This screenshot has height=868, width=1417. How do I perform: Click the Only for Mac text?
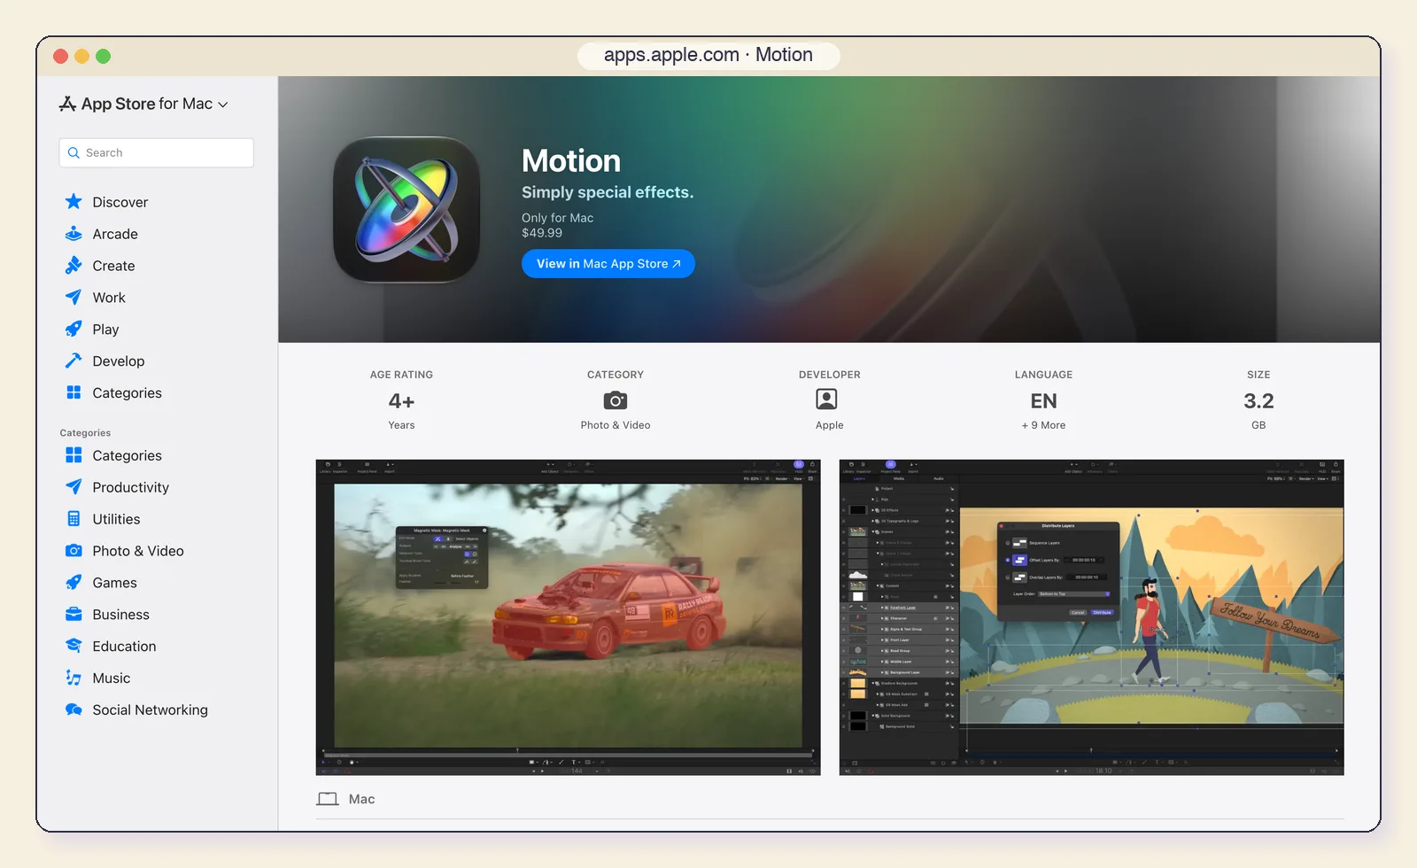click(557, 218)
